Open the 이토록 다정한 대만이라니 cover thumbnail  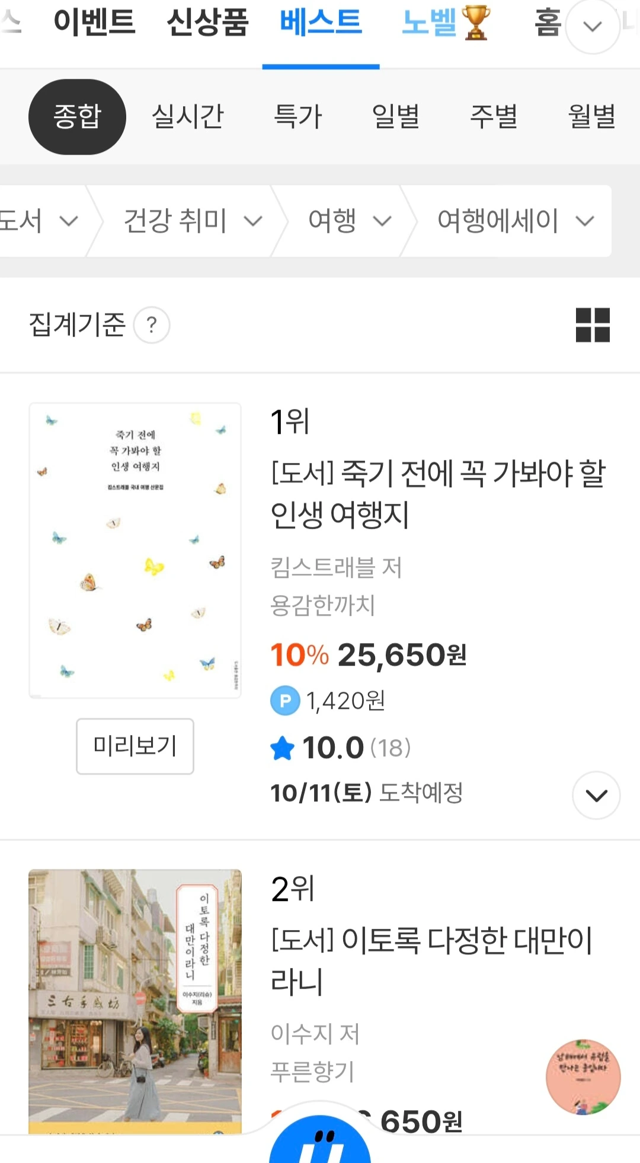click(135, 1002)
